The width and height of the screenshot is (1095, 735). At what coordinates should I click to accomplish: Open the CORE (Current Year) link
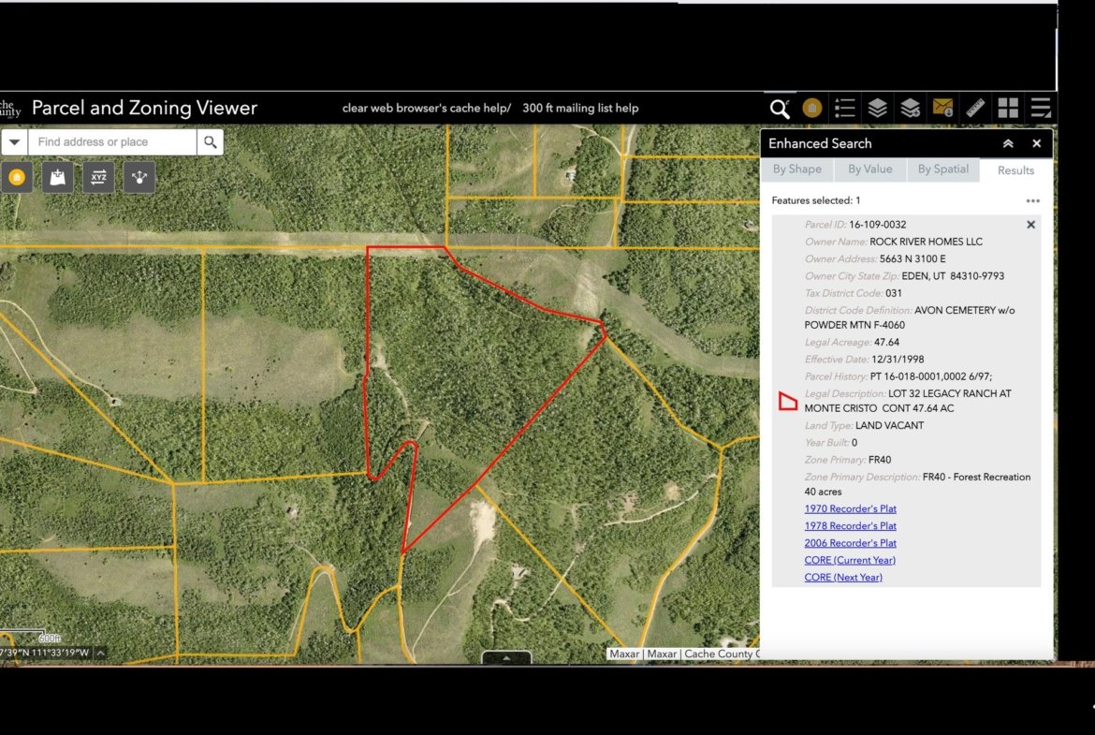[x=850, y=560]
